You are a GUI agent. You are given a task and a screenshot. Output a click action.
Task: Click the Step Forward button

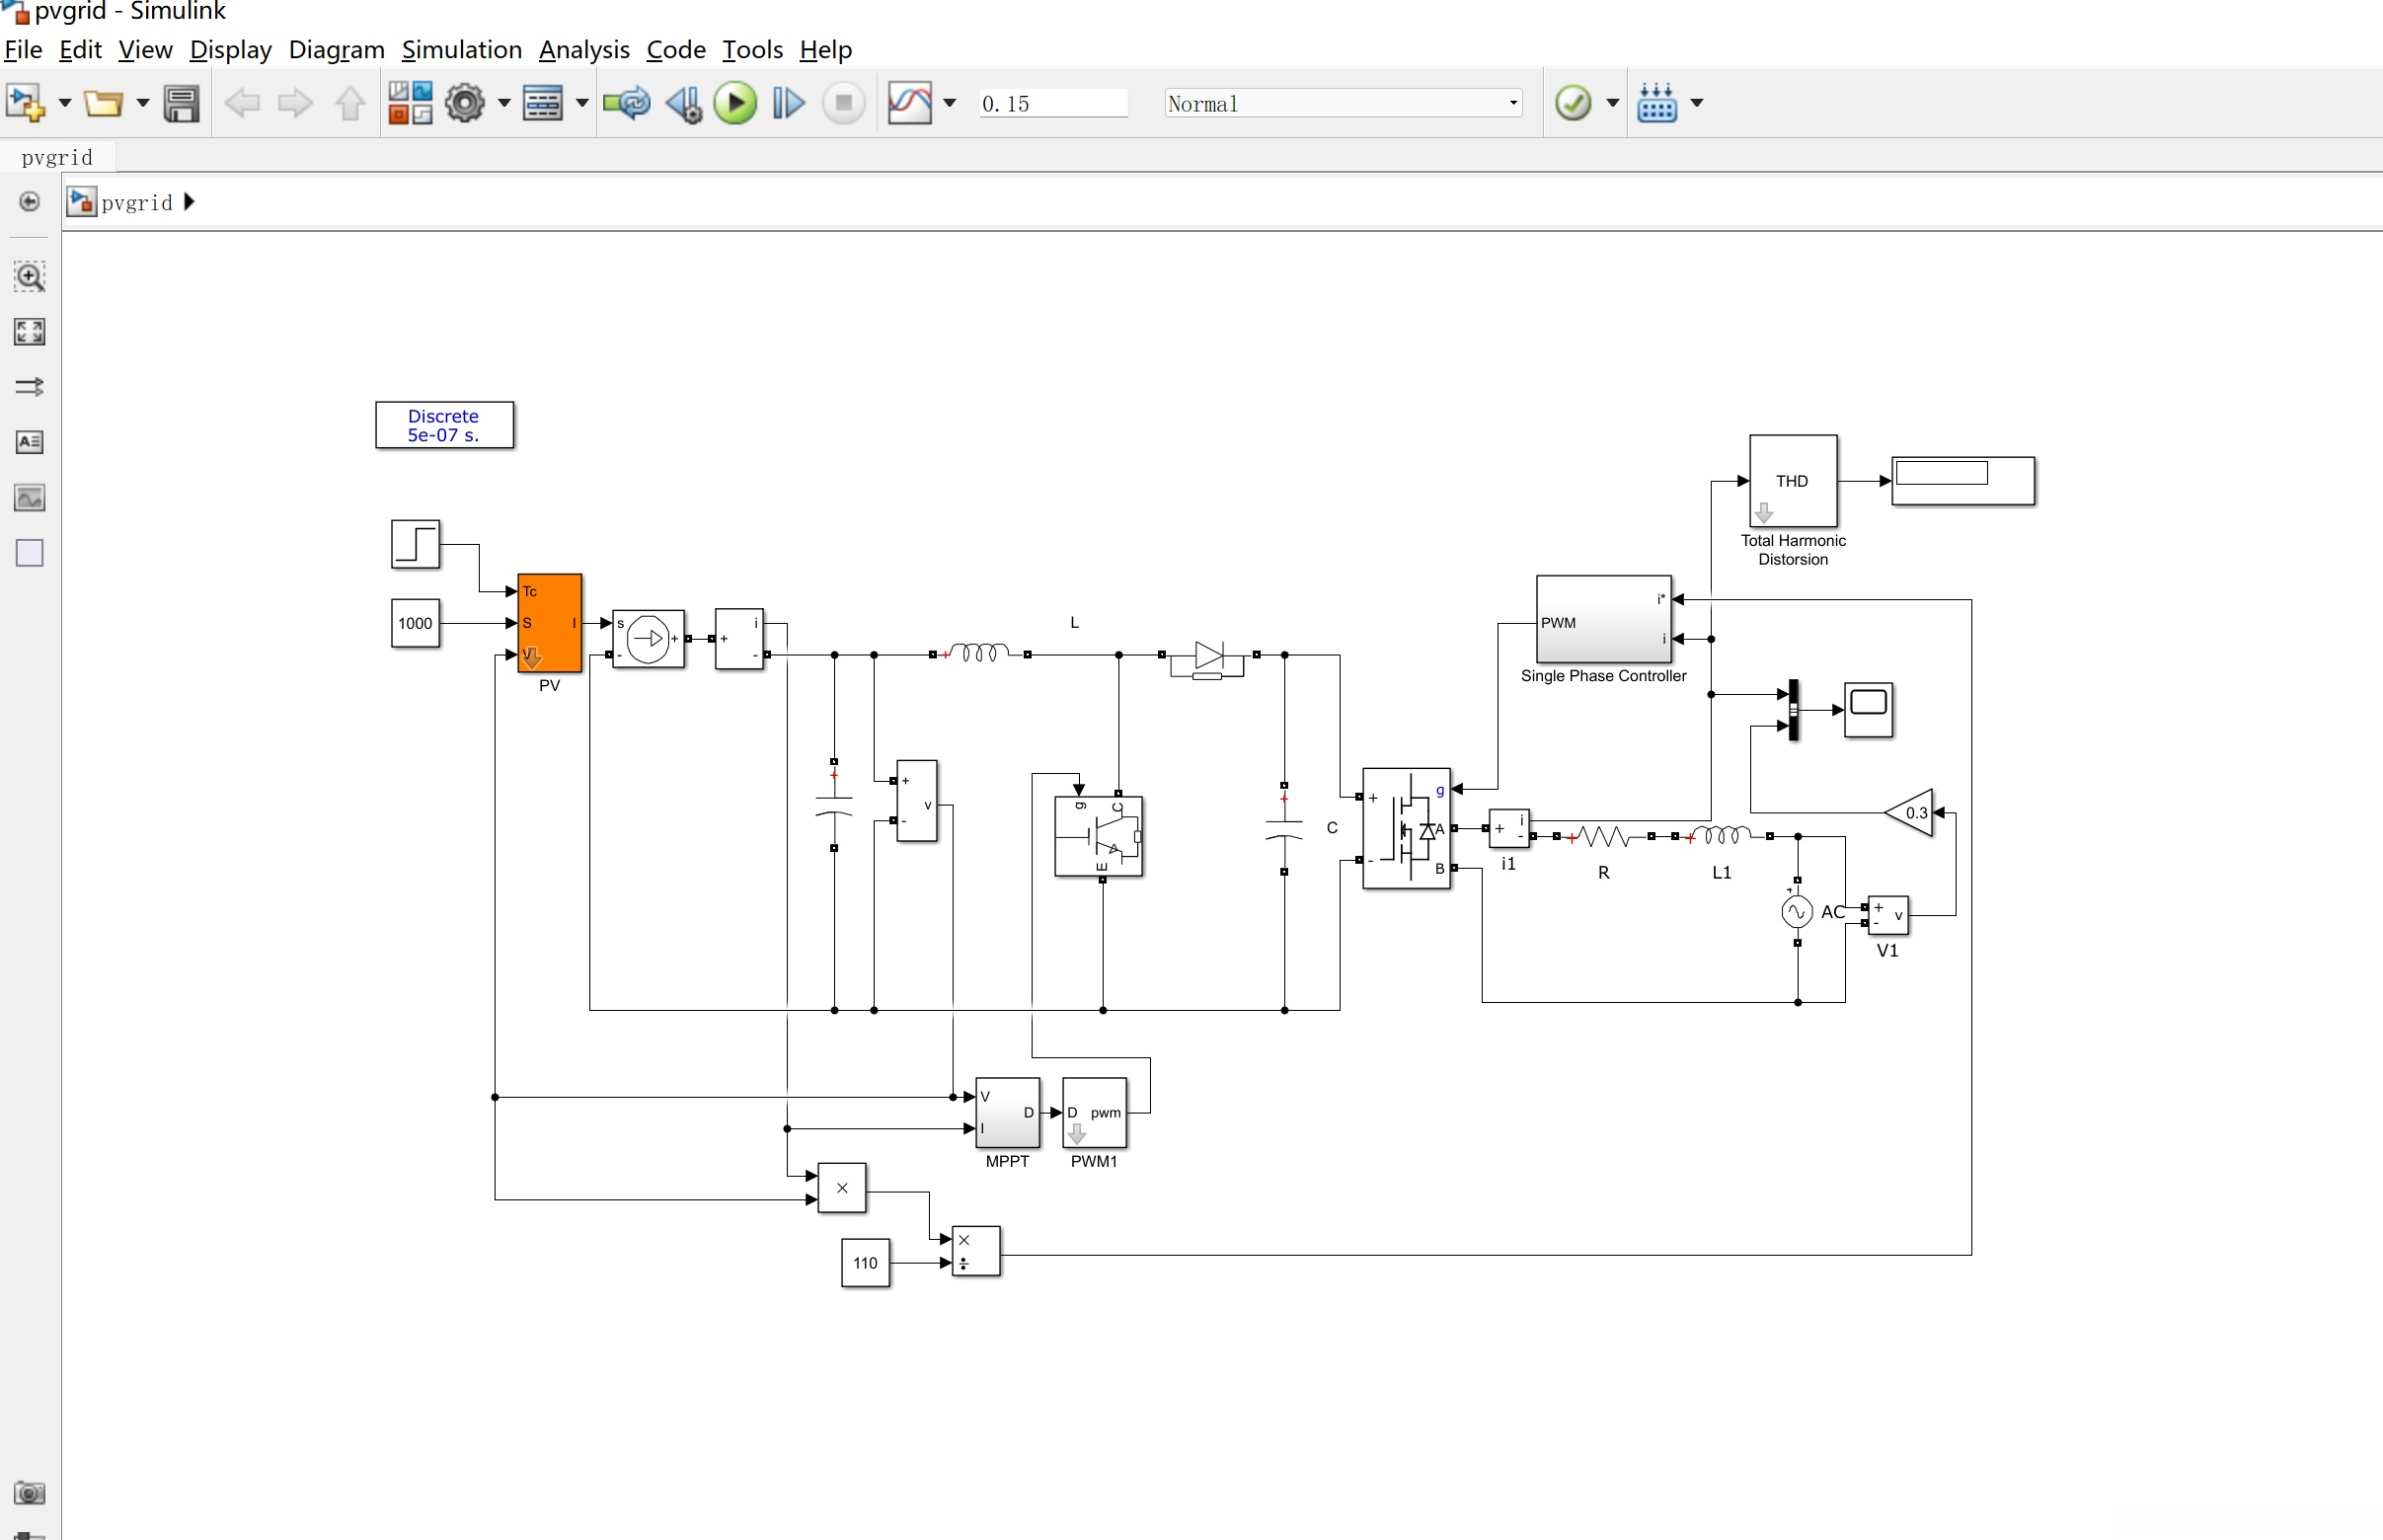click(788, 103)
